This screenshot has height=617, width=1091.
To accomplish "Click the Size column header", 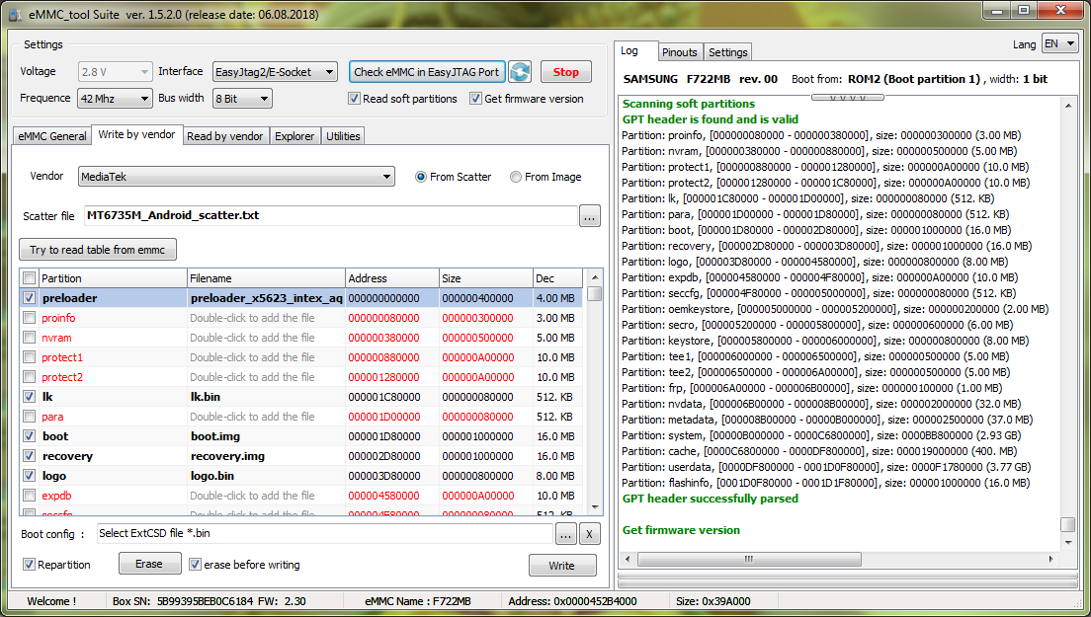I will [x=485, y=278].
